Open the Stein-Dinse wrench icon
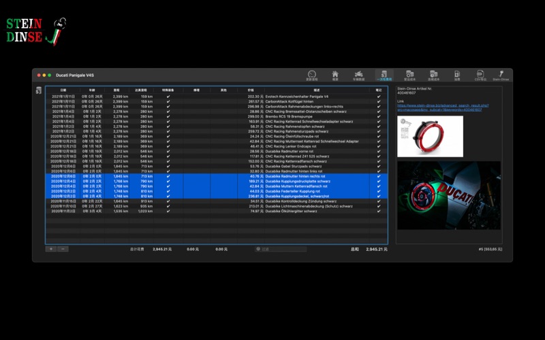The height and width of the screenshot is (340, 545). pos(501,75)
